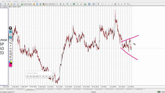Open the Strategy Tester magnifier icon
Screen dimensions: 165x93
tap(18, 4)
